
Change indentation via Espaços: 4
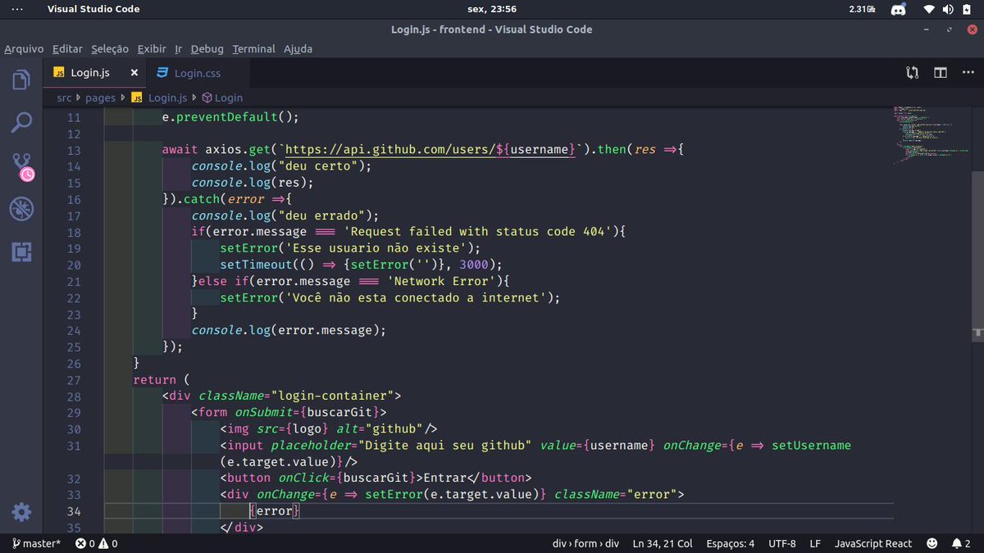click(730, 543)
